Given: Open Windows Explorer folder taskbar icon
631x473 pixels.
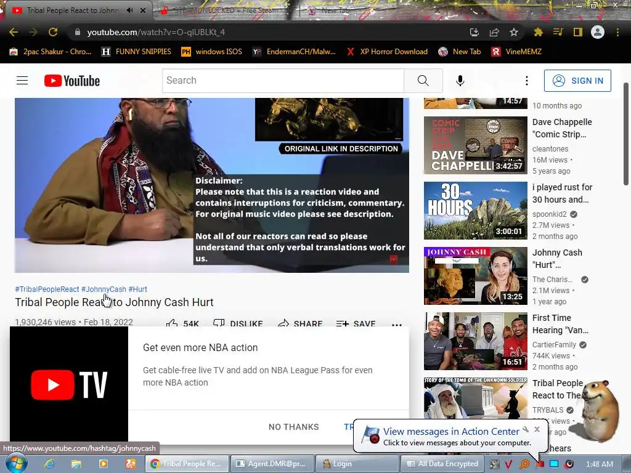Looking at the screenshot, I should coord(76,464).
